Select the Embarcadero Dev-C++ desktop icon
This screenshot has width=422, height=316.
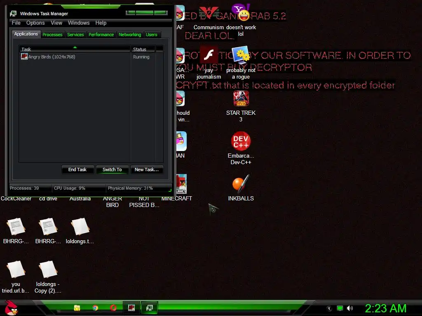(241, 148)
